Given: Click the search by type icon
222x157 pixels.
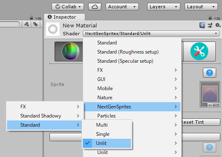Looking at the screenshot, I should click(x=27, y=24).
